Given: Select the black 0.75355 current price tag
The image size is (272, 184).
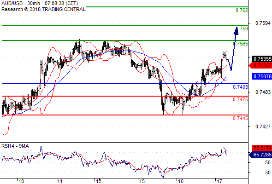Looking at the screenshot, I should (262, 59).
